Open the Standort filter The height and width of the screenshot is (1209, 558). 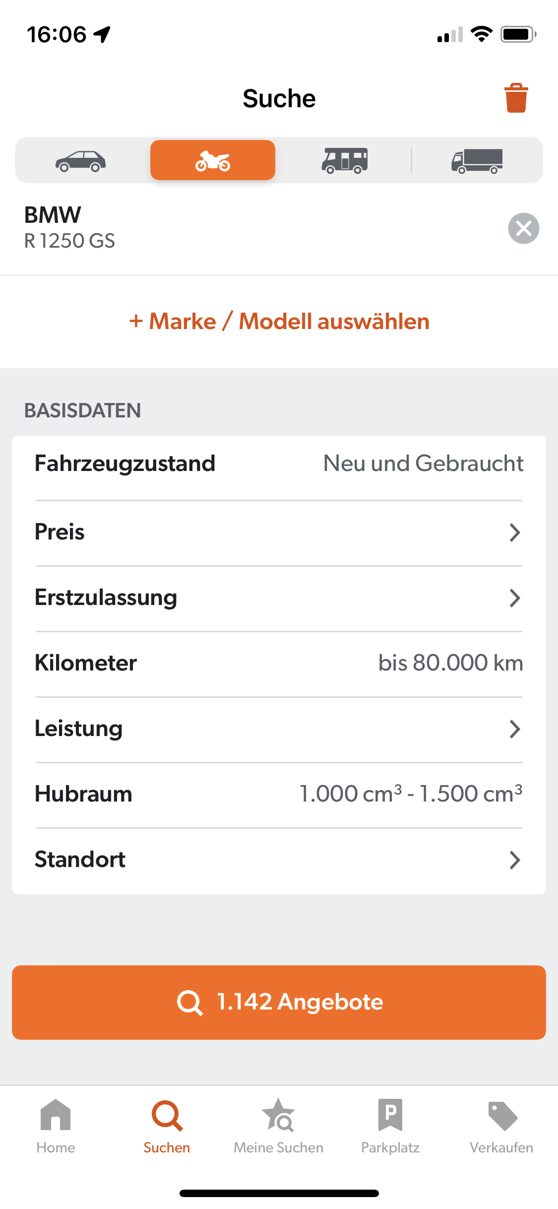coord(279,860)
